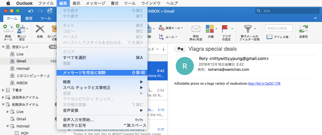Switch to the ホーム ribbon tab

pyautogui.click(x=12, y=18)
